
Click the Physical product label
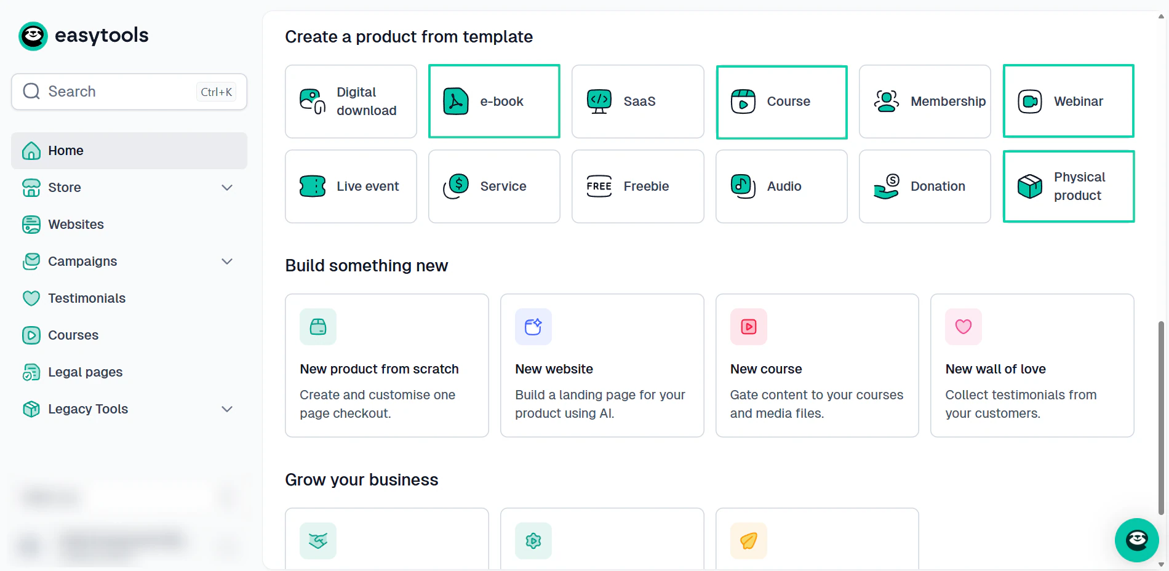1080,186
